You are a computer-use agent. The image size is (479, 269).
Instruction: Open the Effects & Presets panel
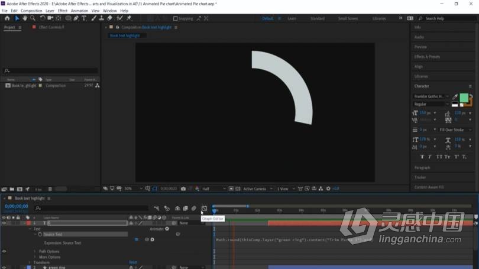(x=427, y=57)
